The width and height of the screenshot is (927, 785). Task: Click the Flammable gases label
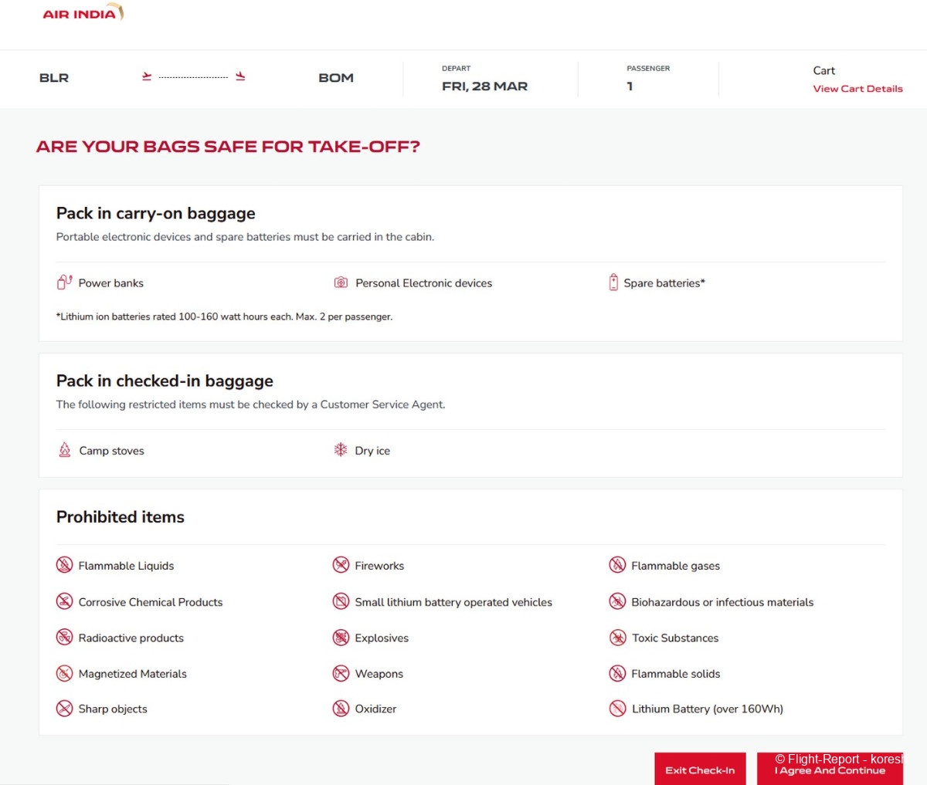click(675, 566)
